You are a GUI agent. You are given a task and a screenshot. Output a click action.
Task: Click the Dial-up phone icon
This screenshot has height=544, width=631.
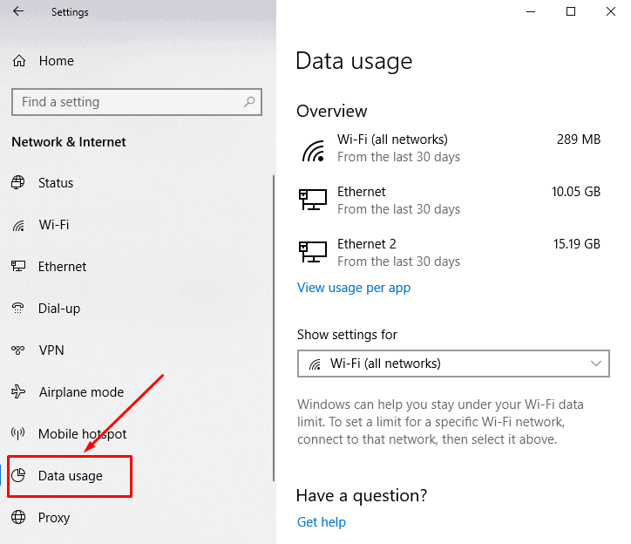18,308
